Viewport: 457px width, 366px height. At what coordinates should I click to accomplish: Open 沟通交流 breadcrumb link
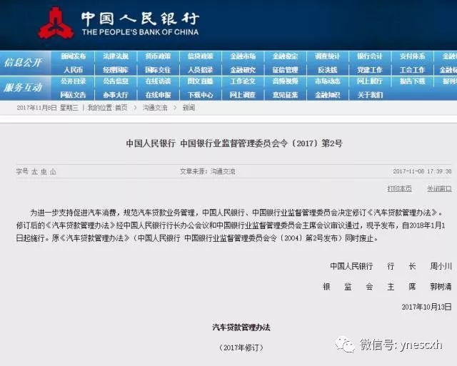tap(155, 108)
